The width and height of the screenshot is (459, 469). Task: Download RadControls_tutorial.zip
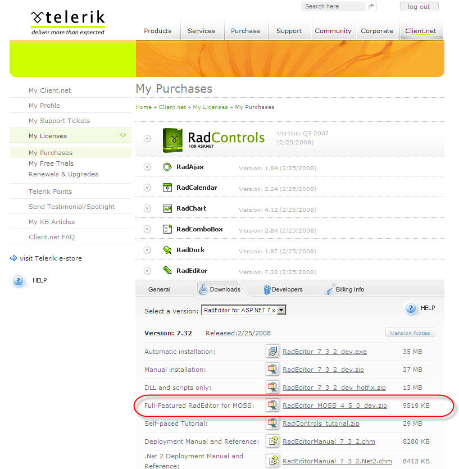[321, 424]
